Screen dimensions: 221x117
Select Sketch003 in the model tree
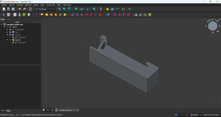[22, 43]
